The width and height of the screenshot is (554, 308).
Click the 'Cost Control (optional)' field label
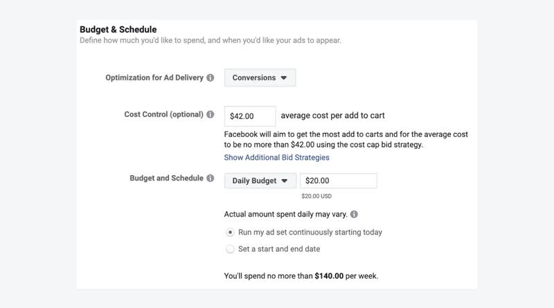[163, 114]
